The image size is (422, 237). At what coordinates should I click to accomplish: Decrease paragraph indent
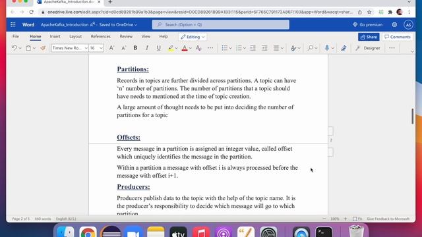[x=253, y=48]
